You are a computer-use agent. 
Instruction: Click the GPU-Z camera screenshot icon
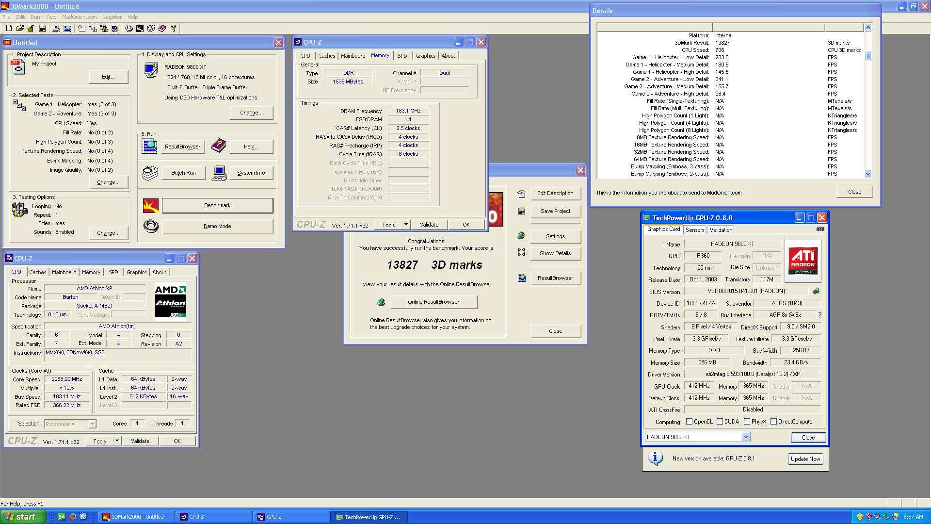pyautogui.click(x=820, y=229)
